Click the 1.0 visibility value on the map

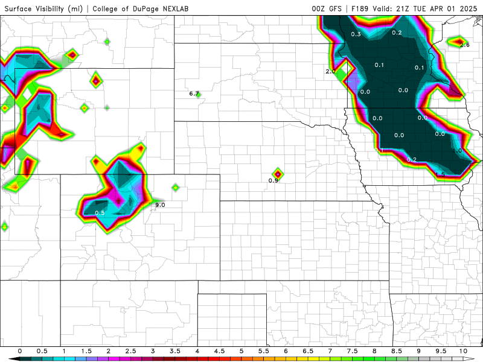pyautogui.click(x=457, y=150)
